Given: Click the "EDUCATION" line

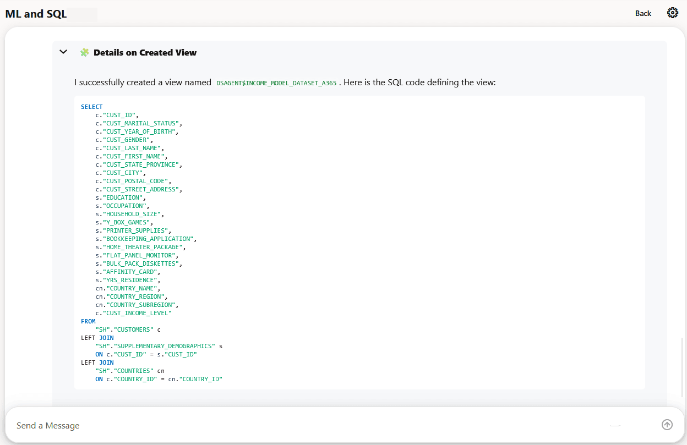Looking at the screenshot, I should [121, 197].
